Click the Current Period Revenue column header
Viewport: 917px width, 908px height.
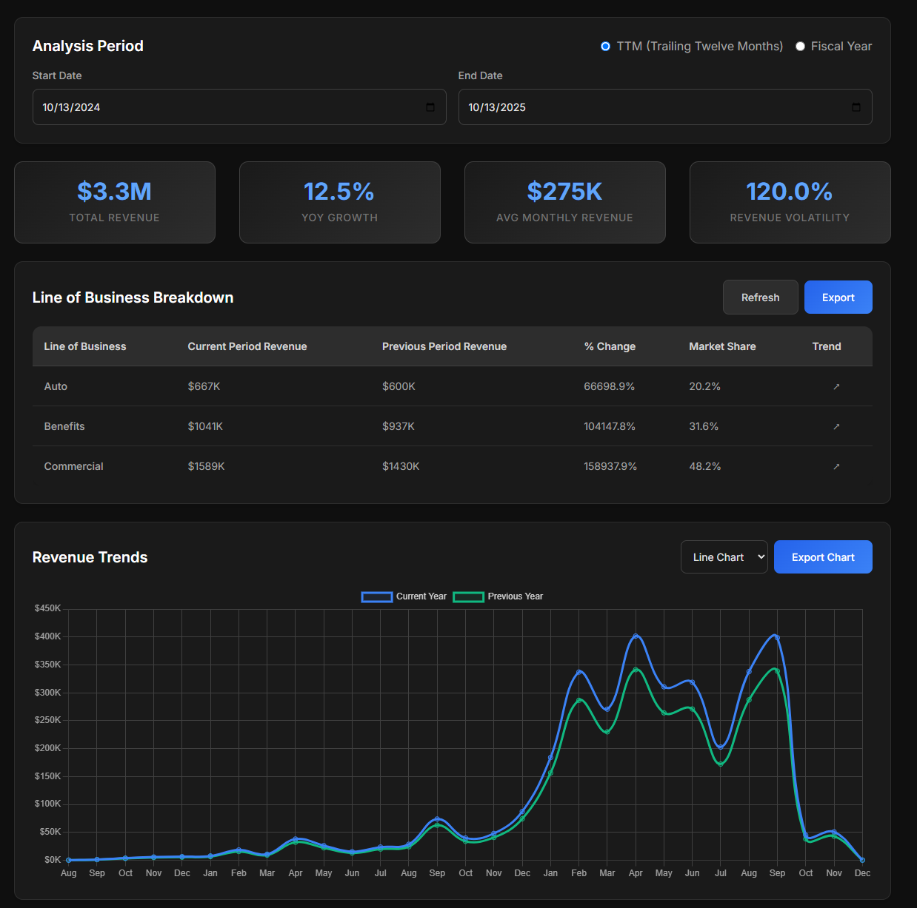pyautogui.click(x=247, y=346)
